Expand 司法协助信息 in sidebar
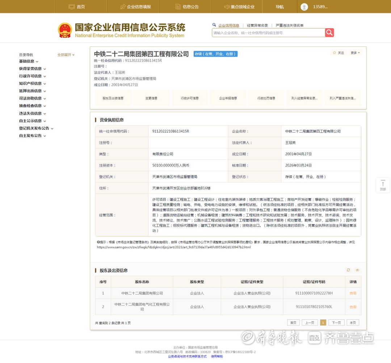This screenshot has height=363, width=391. (33, 98)
